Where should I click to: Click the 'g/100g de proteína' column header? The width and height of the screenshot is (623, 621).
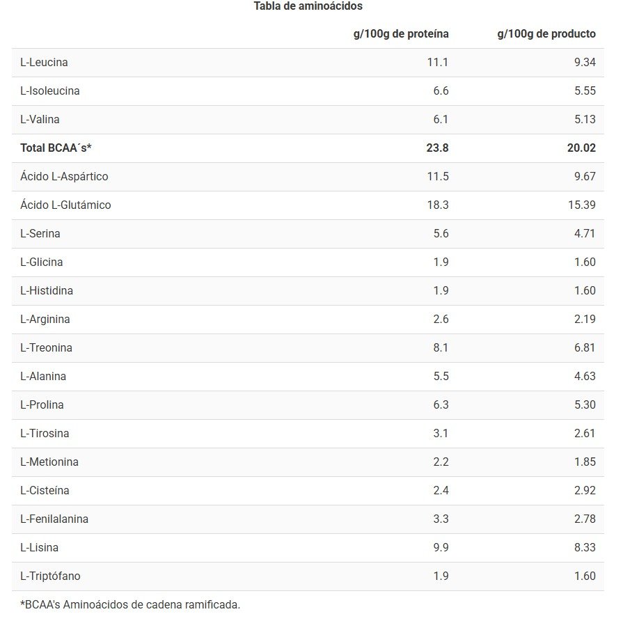tap(401, 34)
